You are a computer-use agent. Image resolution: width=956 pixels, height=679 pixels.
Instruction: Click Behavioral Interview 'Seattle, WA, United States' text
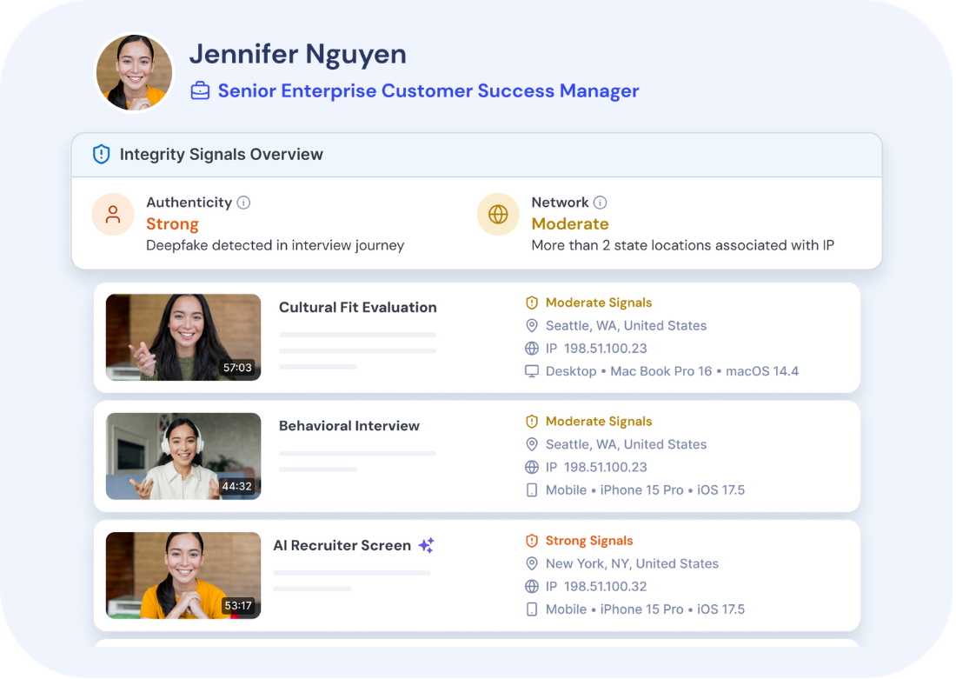(x=626, y=445)
